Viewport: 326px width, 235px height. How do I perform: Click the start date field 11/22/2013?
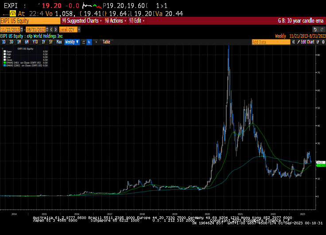click(x=10, y=30)
